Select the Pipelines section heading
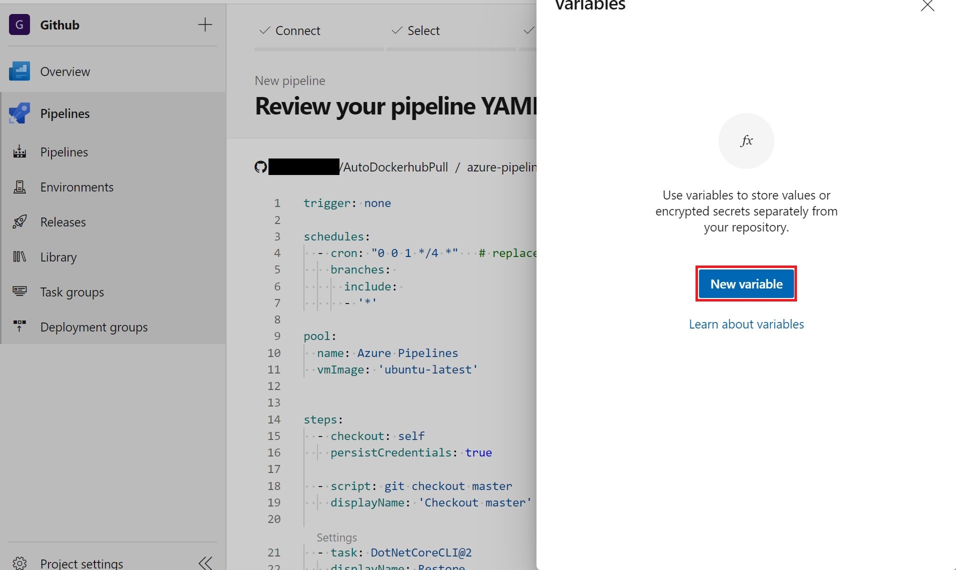The width and height of the screenshot is (956, 570). tap(65, 113)
